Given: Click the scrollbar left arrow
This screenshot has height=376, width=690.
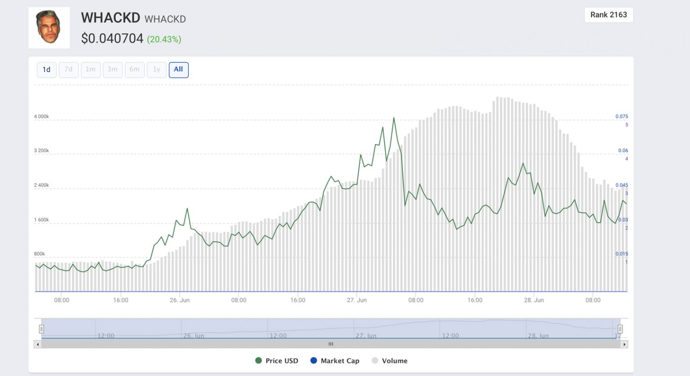Looking at the screenshot, I should (x=38, y=344).
